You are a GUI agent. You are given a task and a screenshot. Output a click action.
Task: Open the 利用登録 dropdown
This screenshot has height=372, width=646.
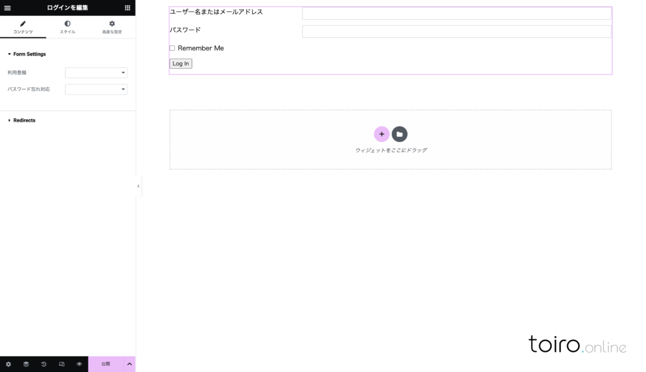[x=96, y=73]
